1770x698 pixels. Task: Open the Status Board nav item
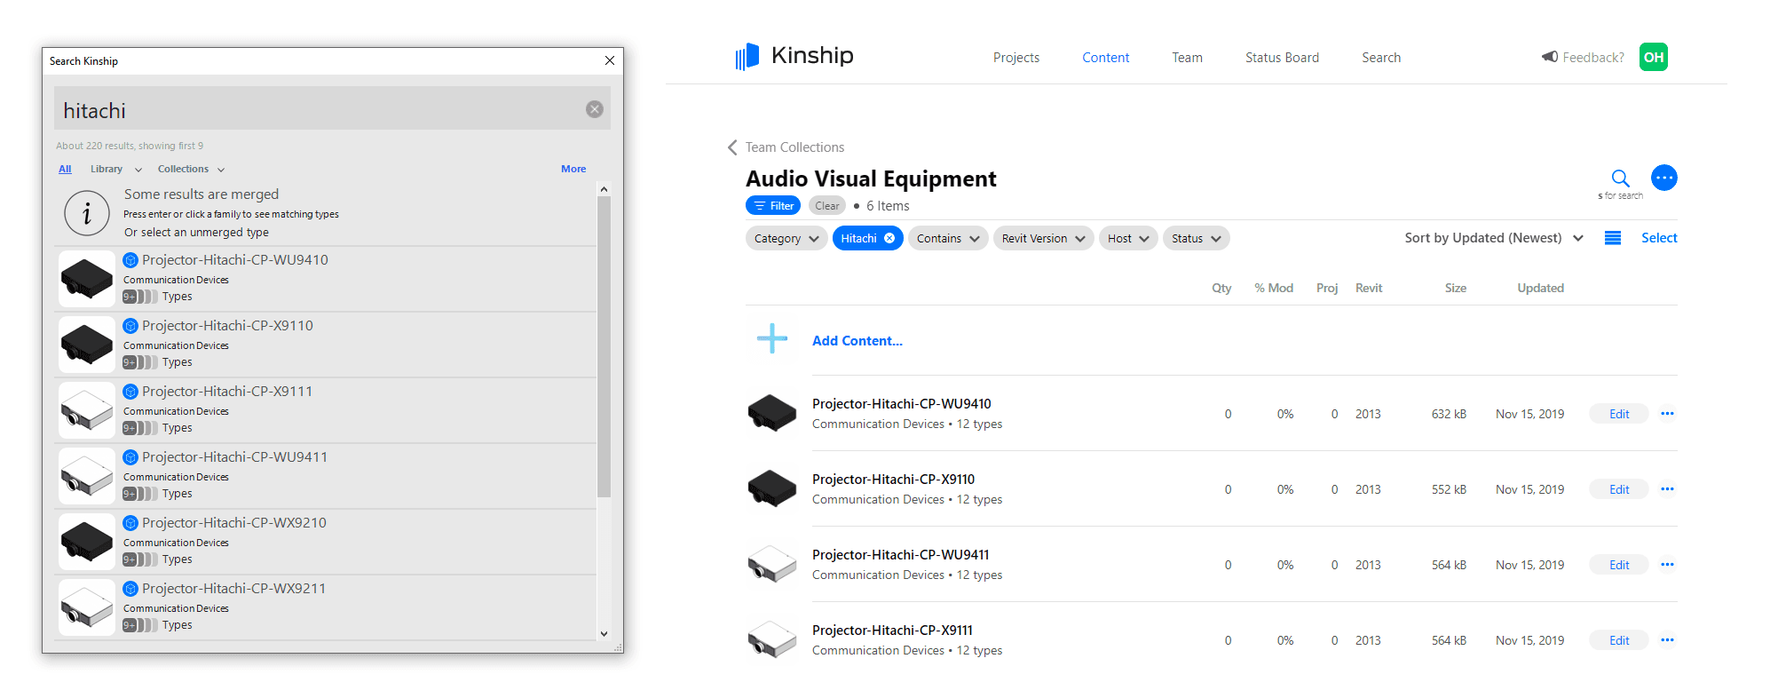1282,58
